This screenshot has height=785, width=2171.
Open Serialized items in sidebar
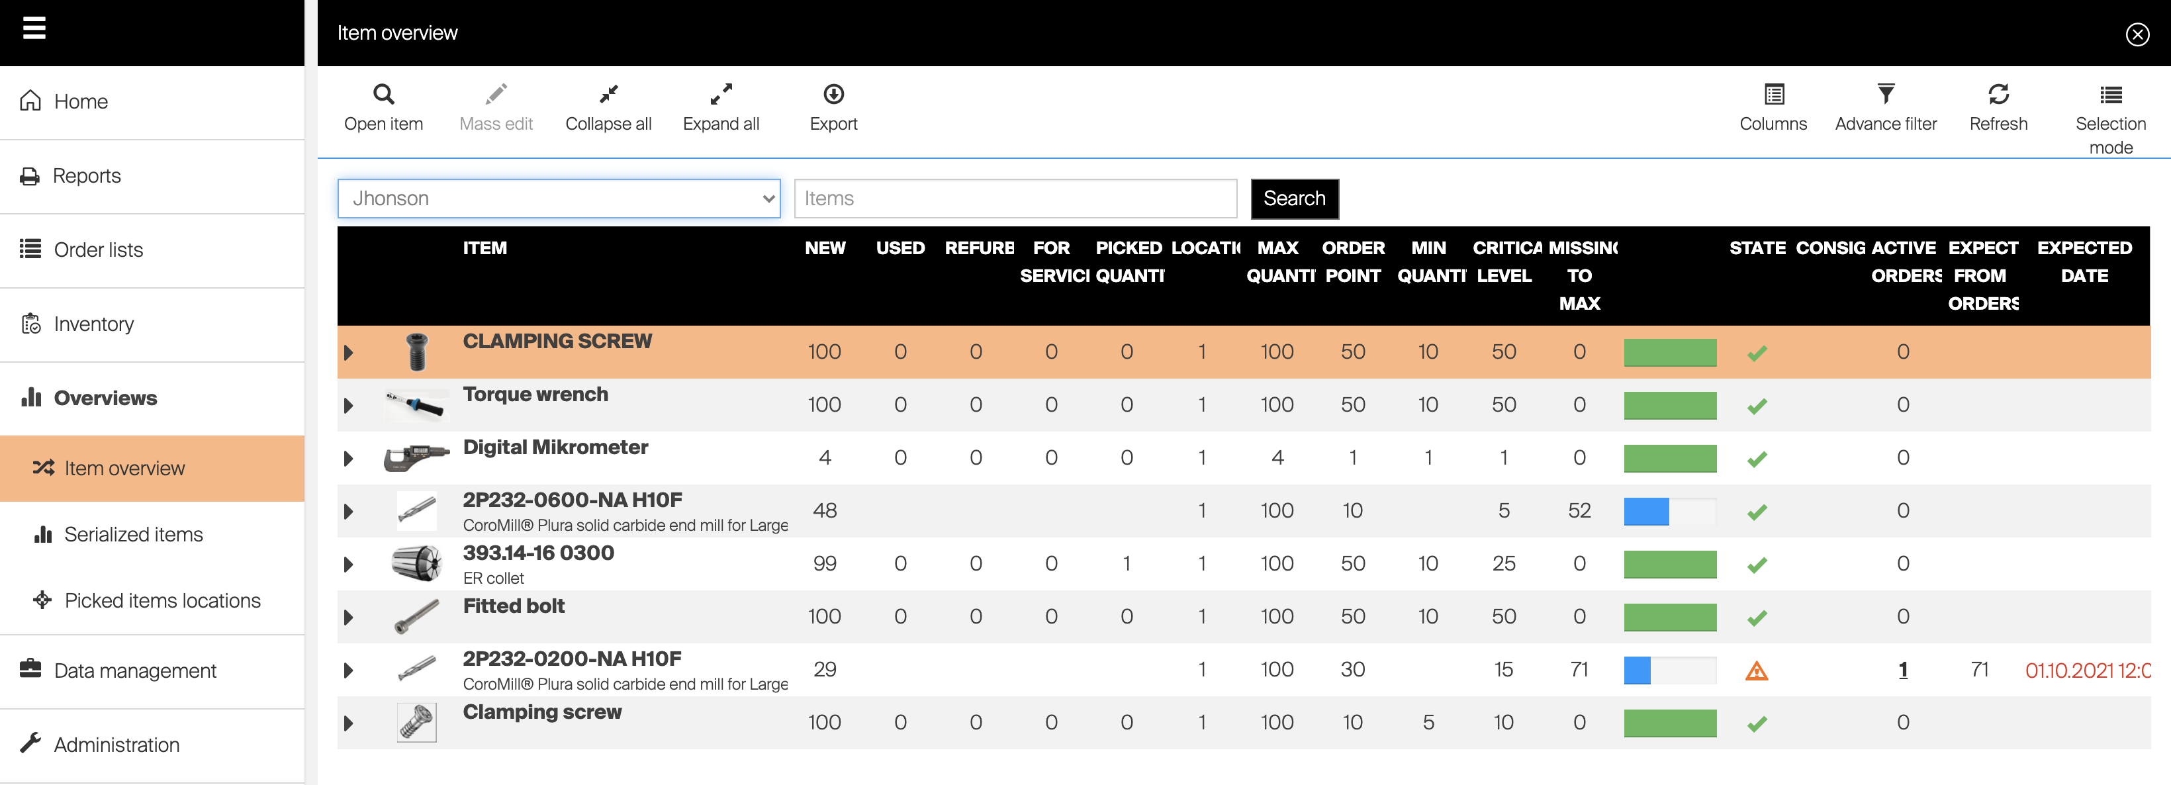(133, 535)
